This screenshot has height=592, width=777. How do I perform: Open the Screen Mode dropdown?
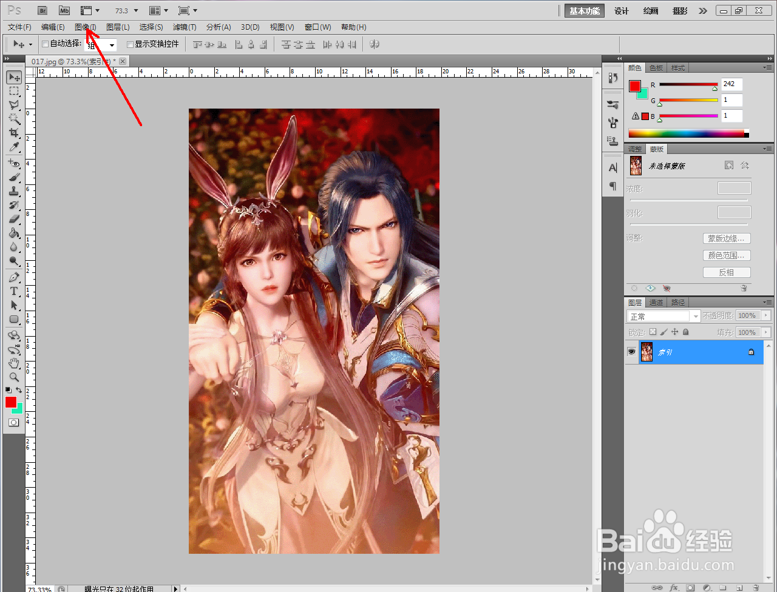pyautogui.click(x=188, y=10)
